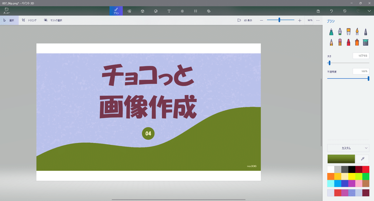This screenshot has height=201, width=374.
Task: Pick the bright green color swatch
Action: 366,176
